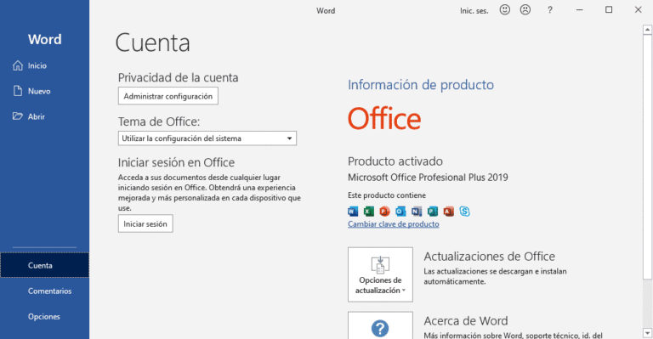Image resolution: width=653 pixels, height=339 pixels.
Task: Click the Skype app icon under product contents
Action: point(465,212)
